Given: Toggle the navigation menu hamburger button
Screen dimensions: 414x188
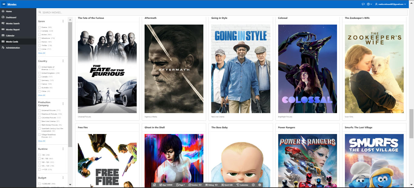Looking at the screenshot, I should pyautogui.click(x=4, y=4).
